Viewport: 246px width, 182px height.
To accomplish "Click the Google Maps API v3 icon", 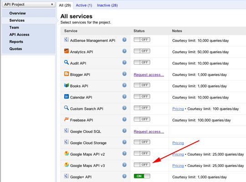I will [67, 165].
